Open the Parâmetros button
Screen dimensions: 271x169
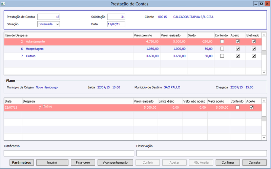coord(22,163)
